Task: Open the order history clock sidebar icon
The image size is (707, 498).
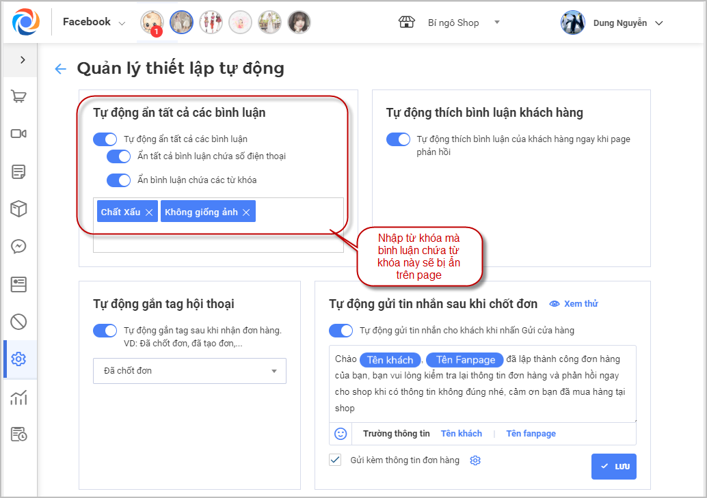Action: click(x=18, y=434)
